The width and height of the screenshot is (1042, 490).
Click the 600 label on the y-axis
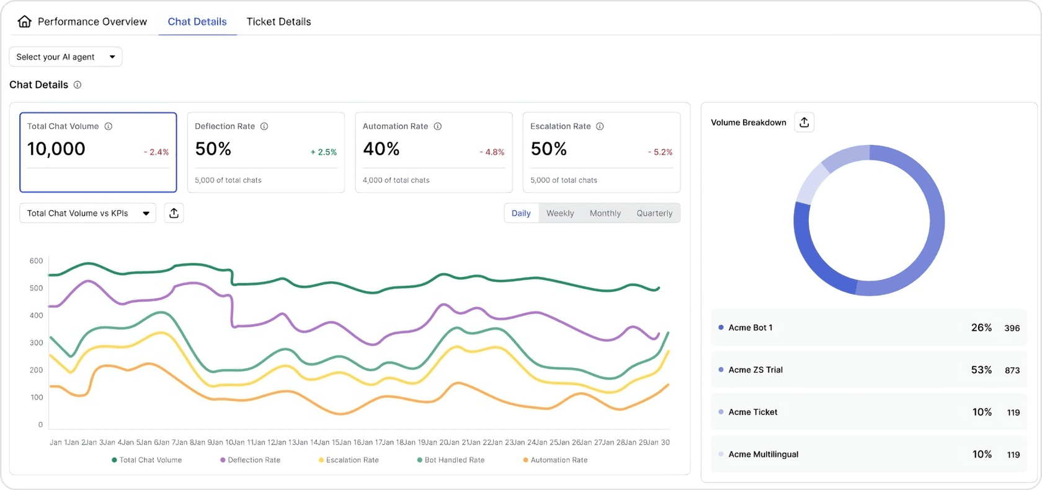pos(36,261)
